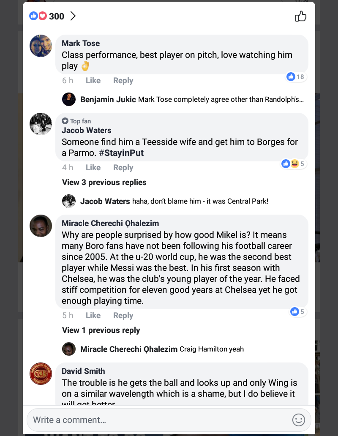Image resolution: width=338 pixels, height=436 pixels.
Task: Expand 'View 3 previous replies'
Action: point(104,183)
